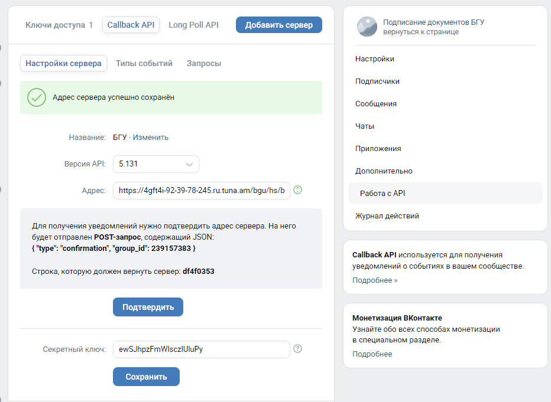Click the вернуться к странице link
Screen dimensions: 551x402
click(x=420, y=31)
